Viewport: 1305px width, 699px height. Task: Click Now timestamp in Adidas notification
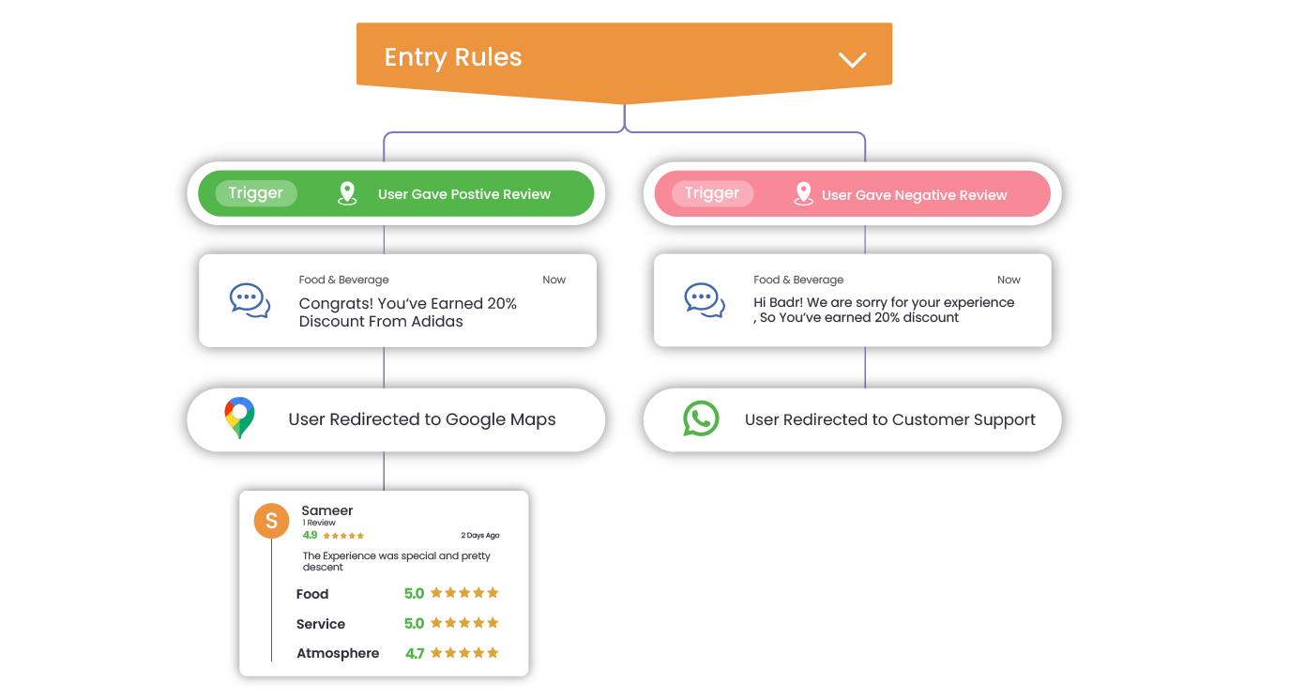554,280
